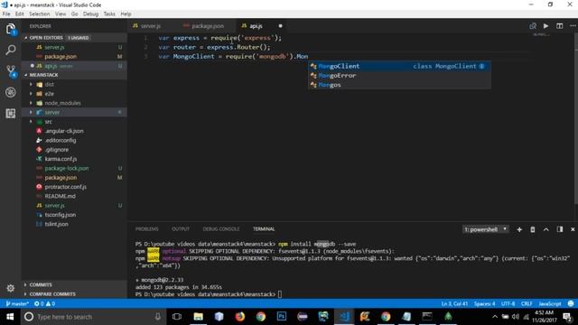Change indentation via Spaces: 4
Screen dimensions: 578x325
pyautogui.click(x=485, y=303)
